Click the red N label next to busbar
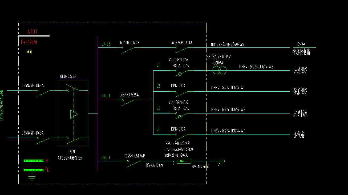Viewport: 348px width, 195px height. click(x=47, y=161)
